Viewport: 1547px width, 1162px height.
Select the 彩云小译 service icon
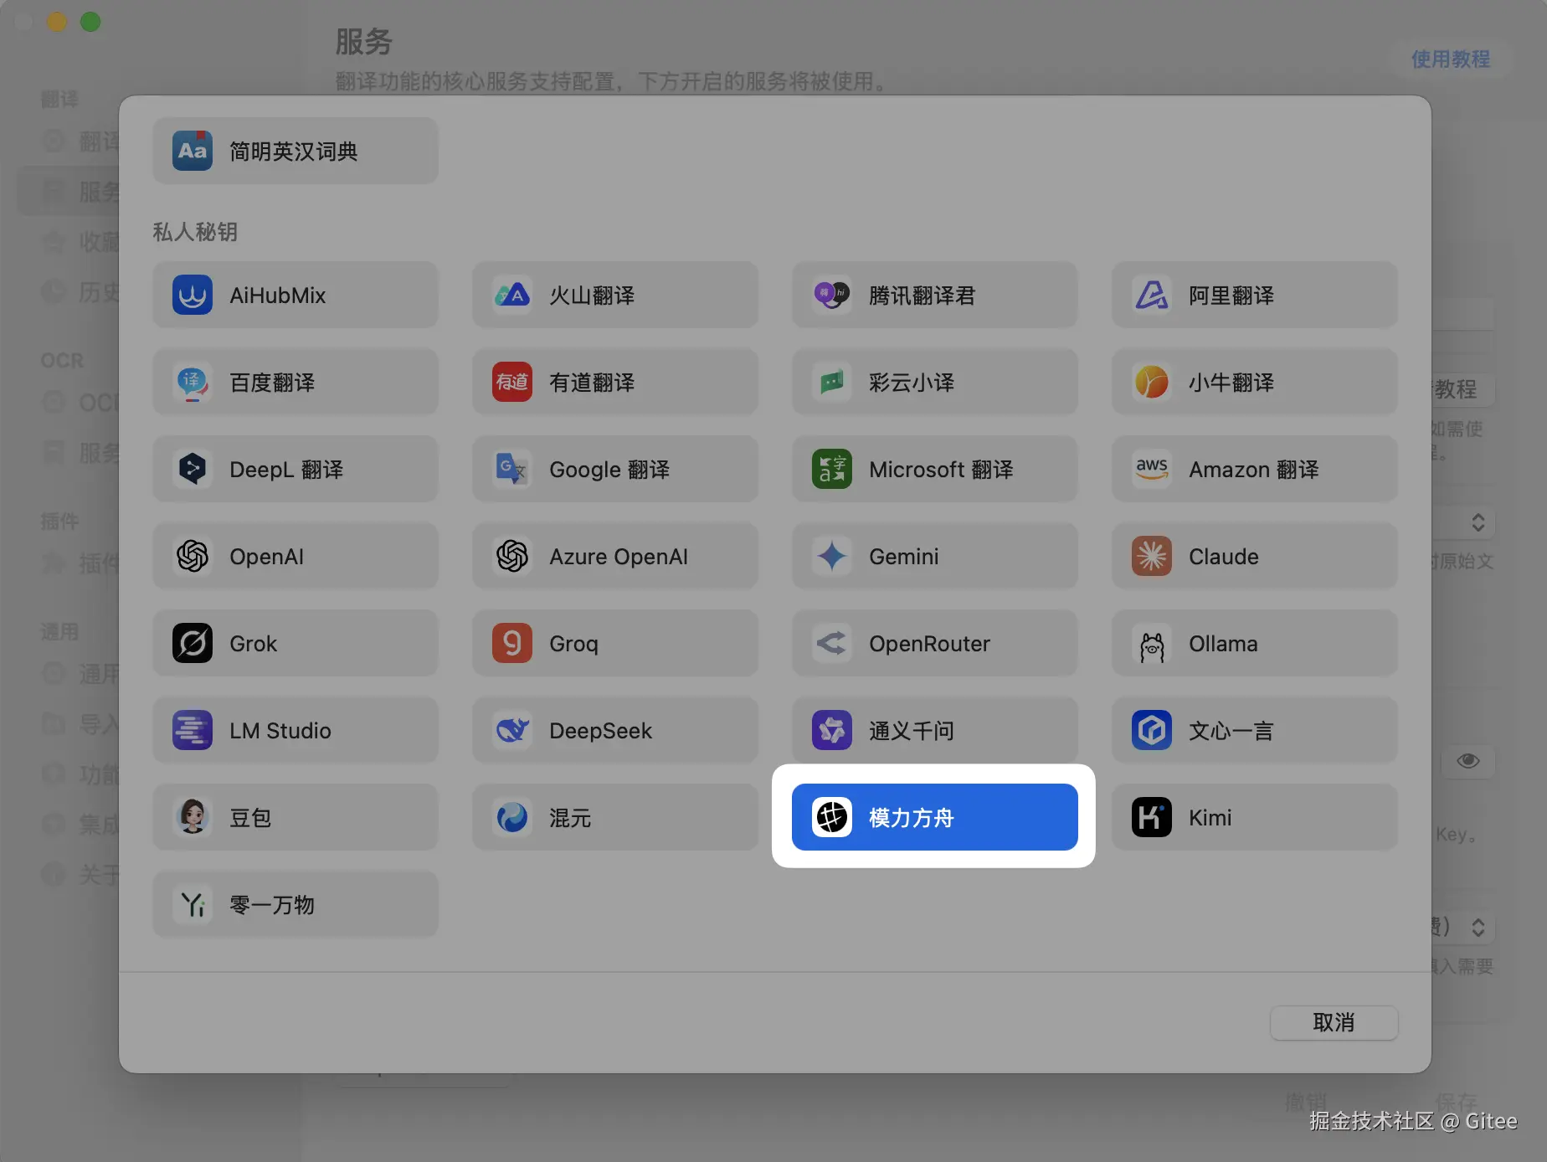pyautogui.click(x=832, y=383)
